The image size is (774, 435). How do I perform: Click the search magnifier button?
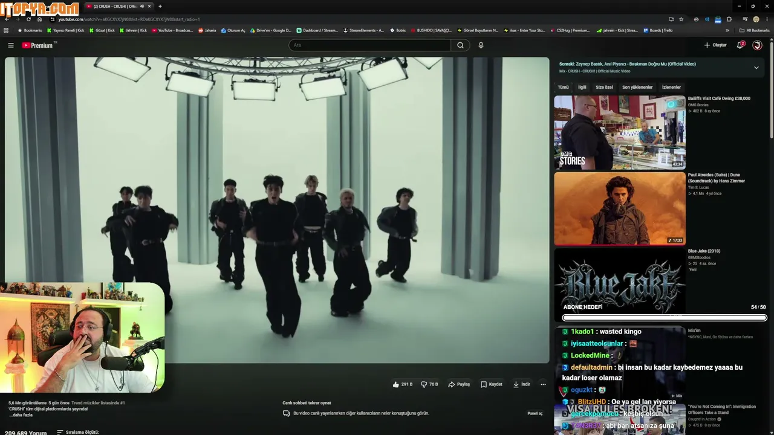(460, 45)
